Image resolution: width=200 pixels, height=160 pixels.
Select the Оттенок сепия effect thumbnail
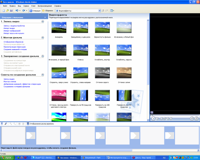pos(124,73)
